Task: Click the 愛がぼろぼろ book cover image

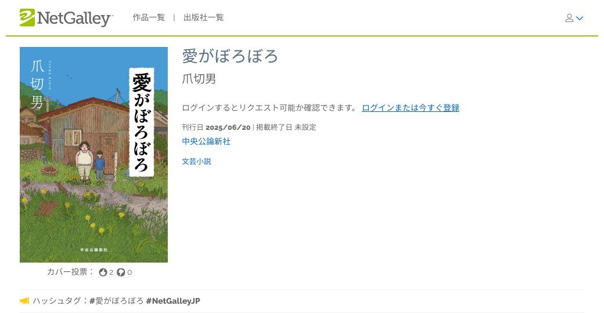Action: (x=94, y=155)
